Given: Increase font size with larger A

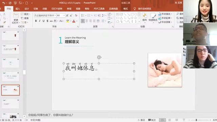Looking at the screenshot, I should coord(67,16).
